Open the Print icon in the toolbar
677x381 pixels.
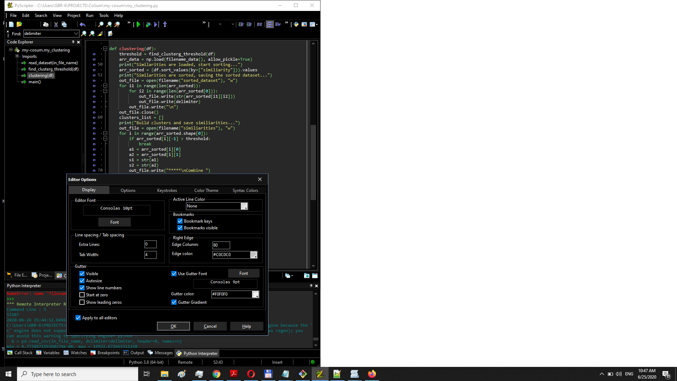pos(45,24)
